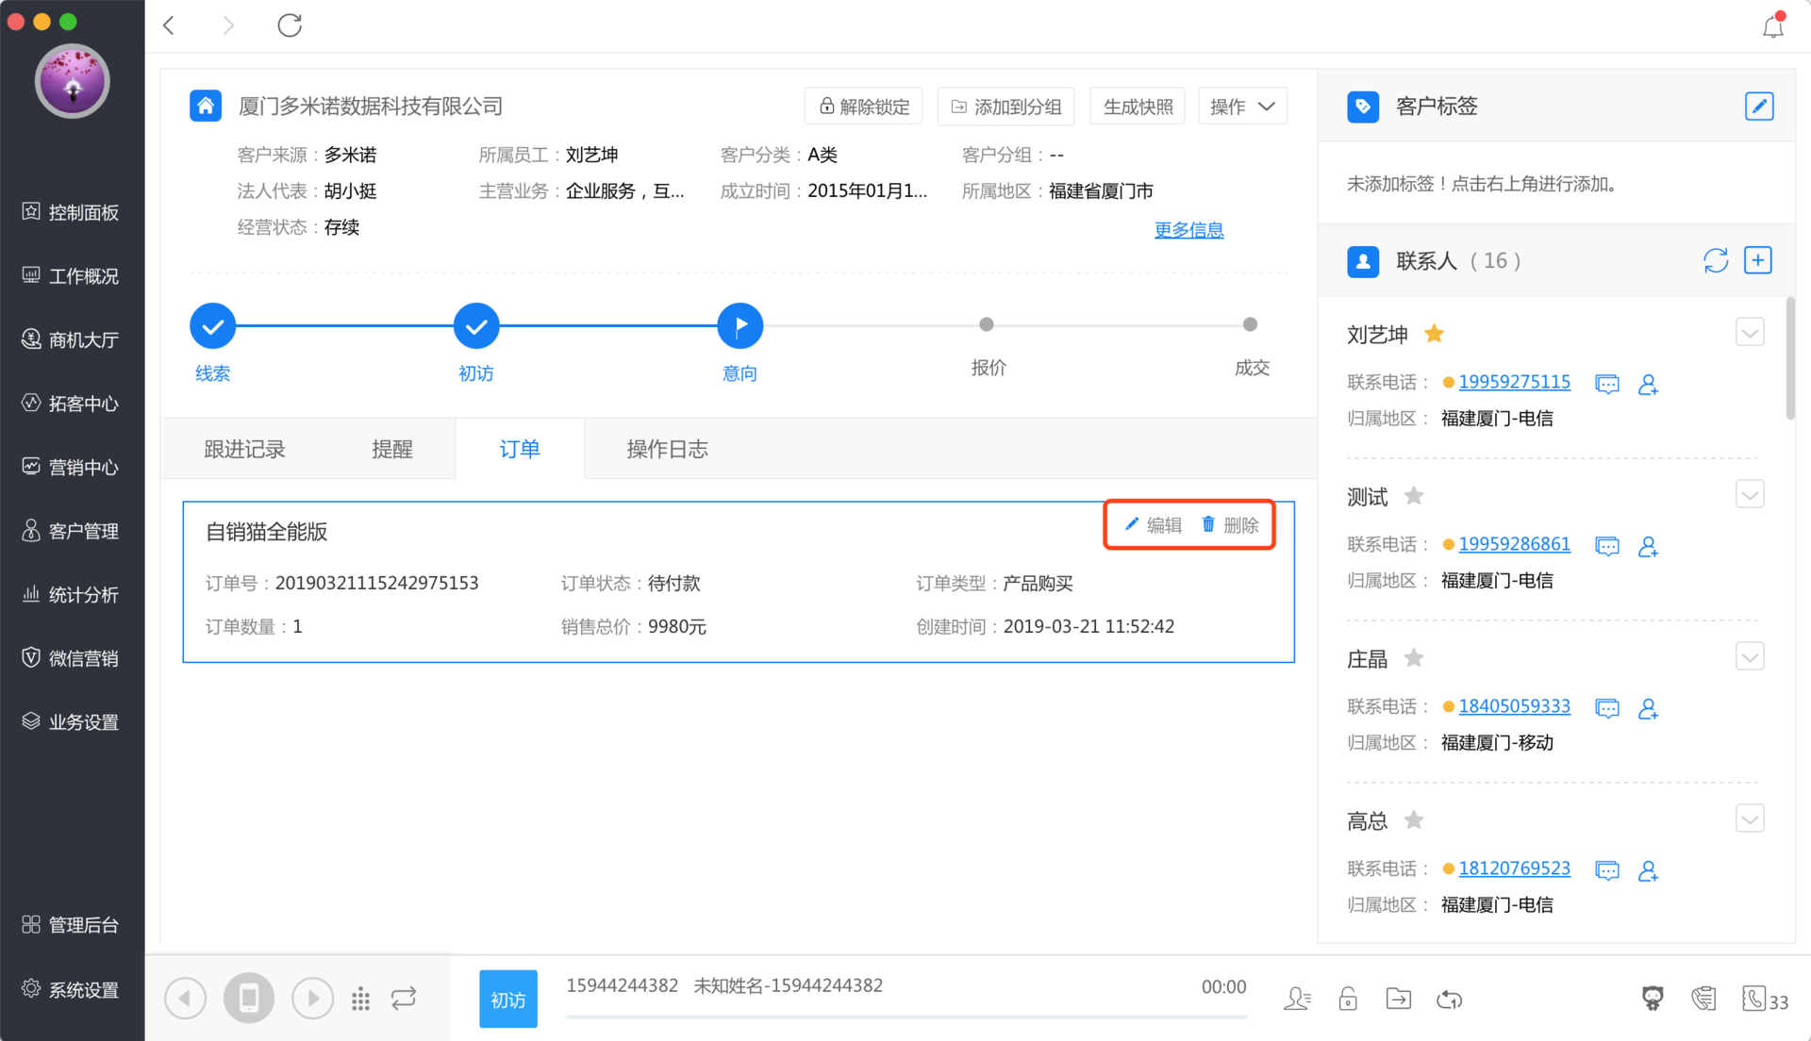This screenshot has height=1041, width=1811.
Task: Open 控制面板 in the sidebar
Action: (x=72, y=212)
